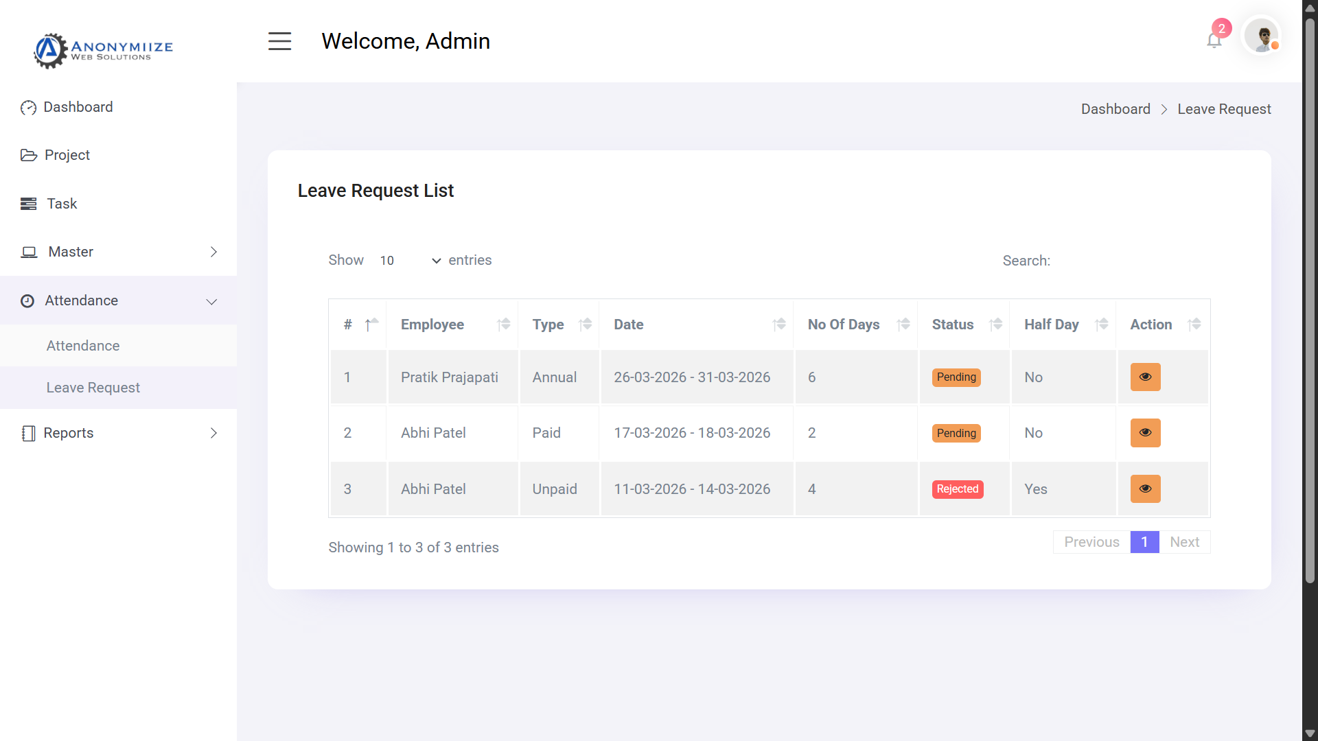Click the date "11-03-2026 - 14-03-2026"

point(692,489)
